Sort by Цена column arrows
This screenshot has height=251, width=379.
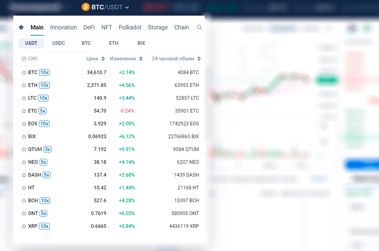(x=103, y=59)
